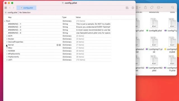
Task: Click the configmon162.plist filename in Finder
Action: [156, 69]
